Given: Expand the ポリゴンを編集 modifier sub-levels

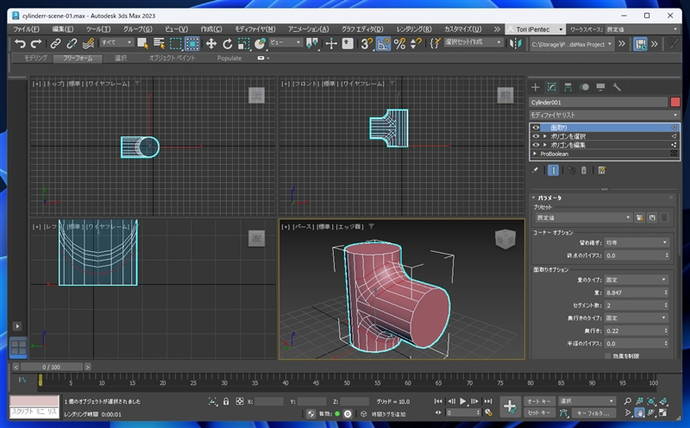Looking at the screenshot, I should click(545, 145).
